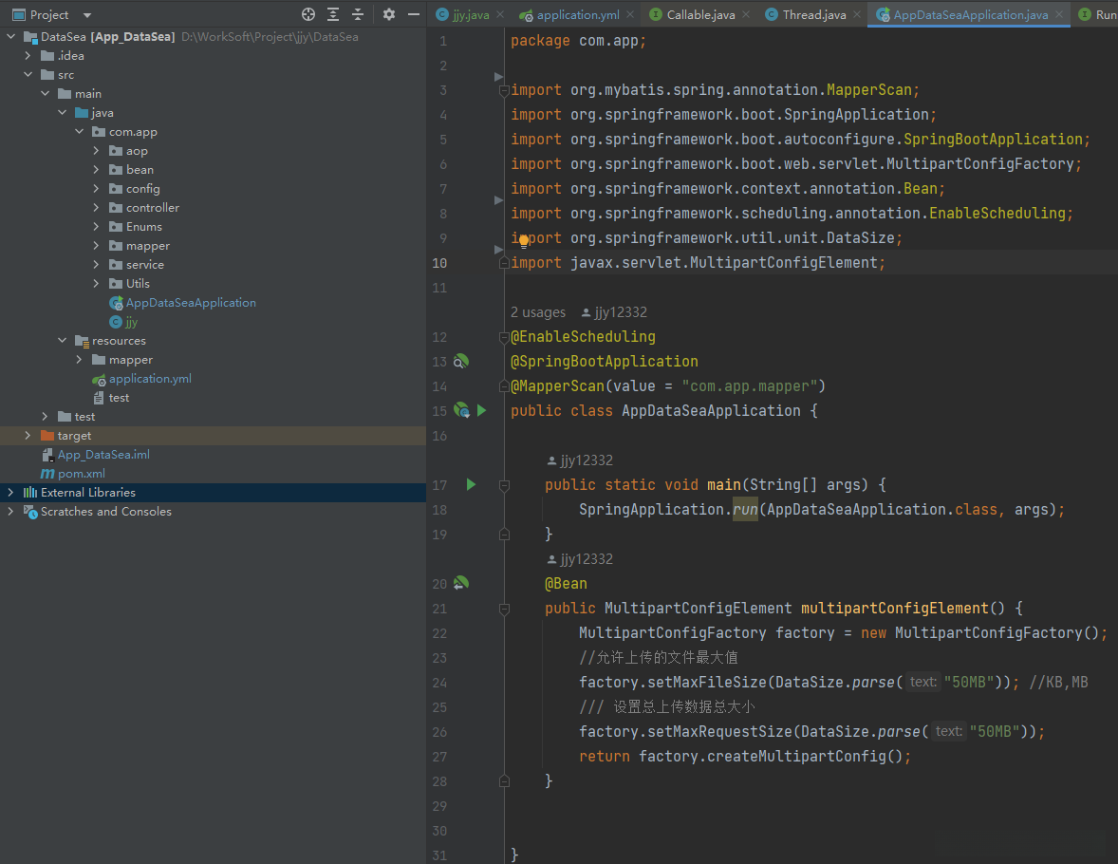Click the Spring gutter icon on @SpringBootApplication line

pyautogui.click(x=460, y=362)
